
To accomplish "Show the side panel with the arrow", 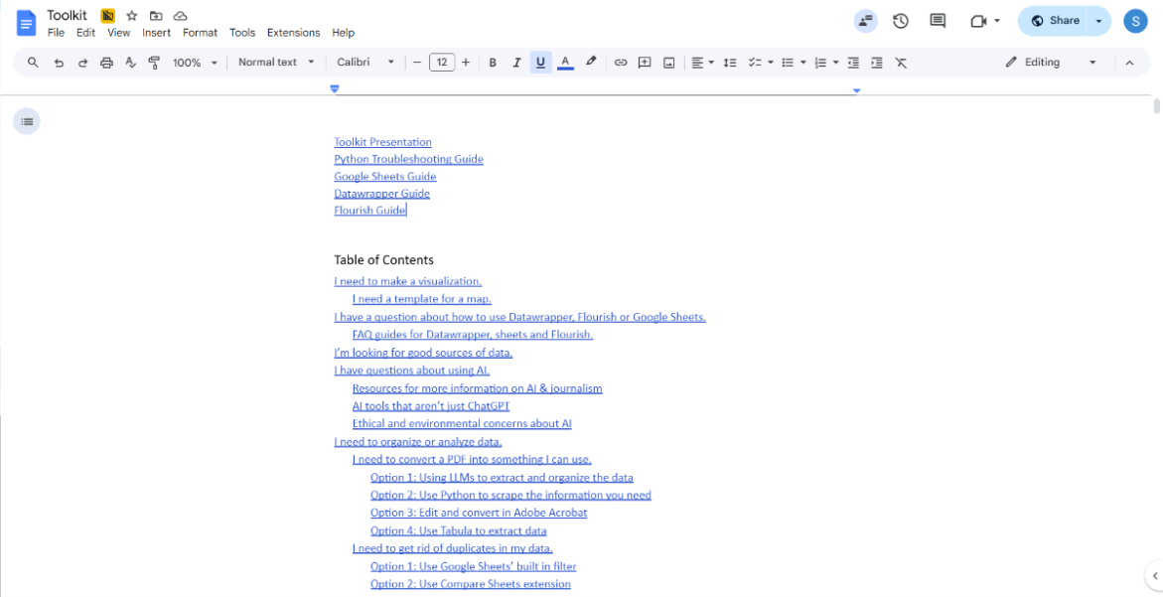I will click(x=1156, y=574).
